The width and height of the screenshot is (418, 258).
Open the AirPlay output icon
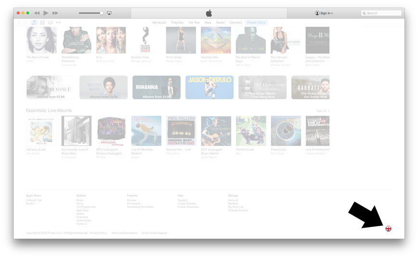[109, 13]
